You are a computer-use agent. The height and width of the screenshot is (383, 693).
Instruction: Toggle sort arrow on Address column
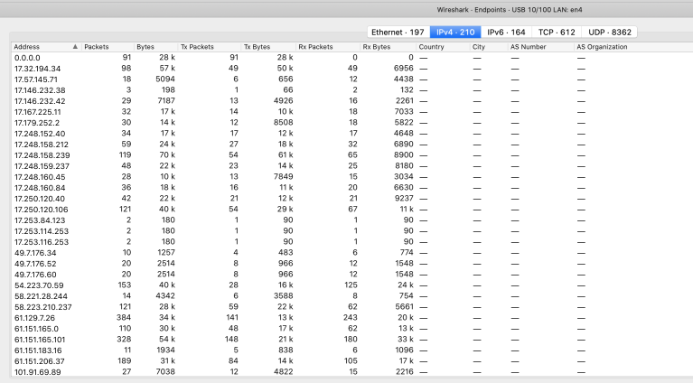[x=74, y=46]
